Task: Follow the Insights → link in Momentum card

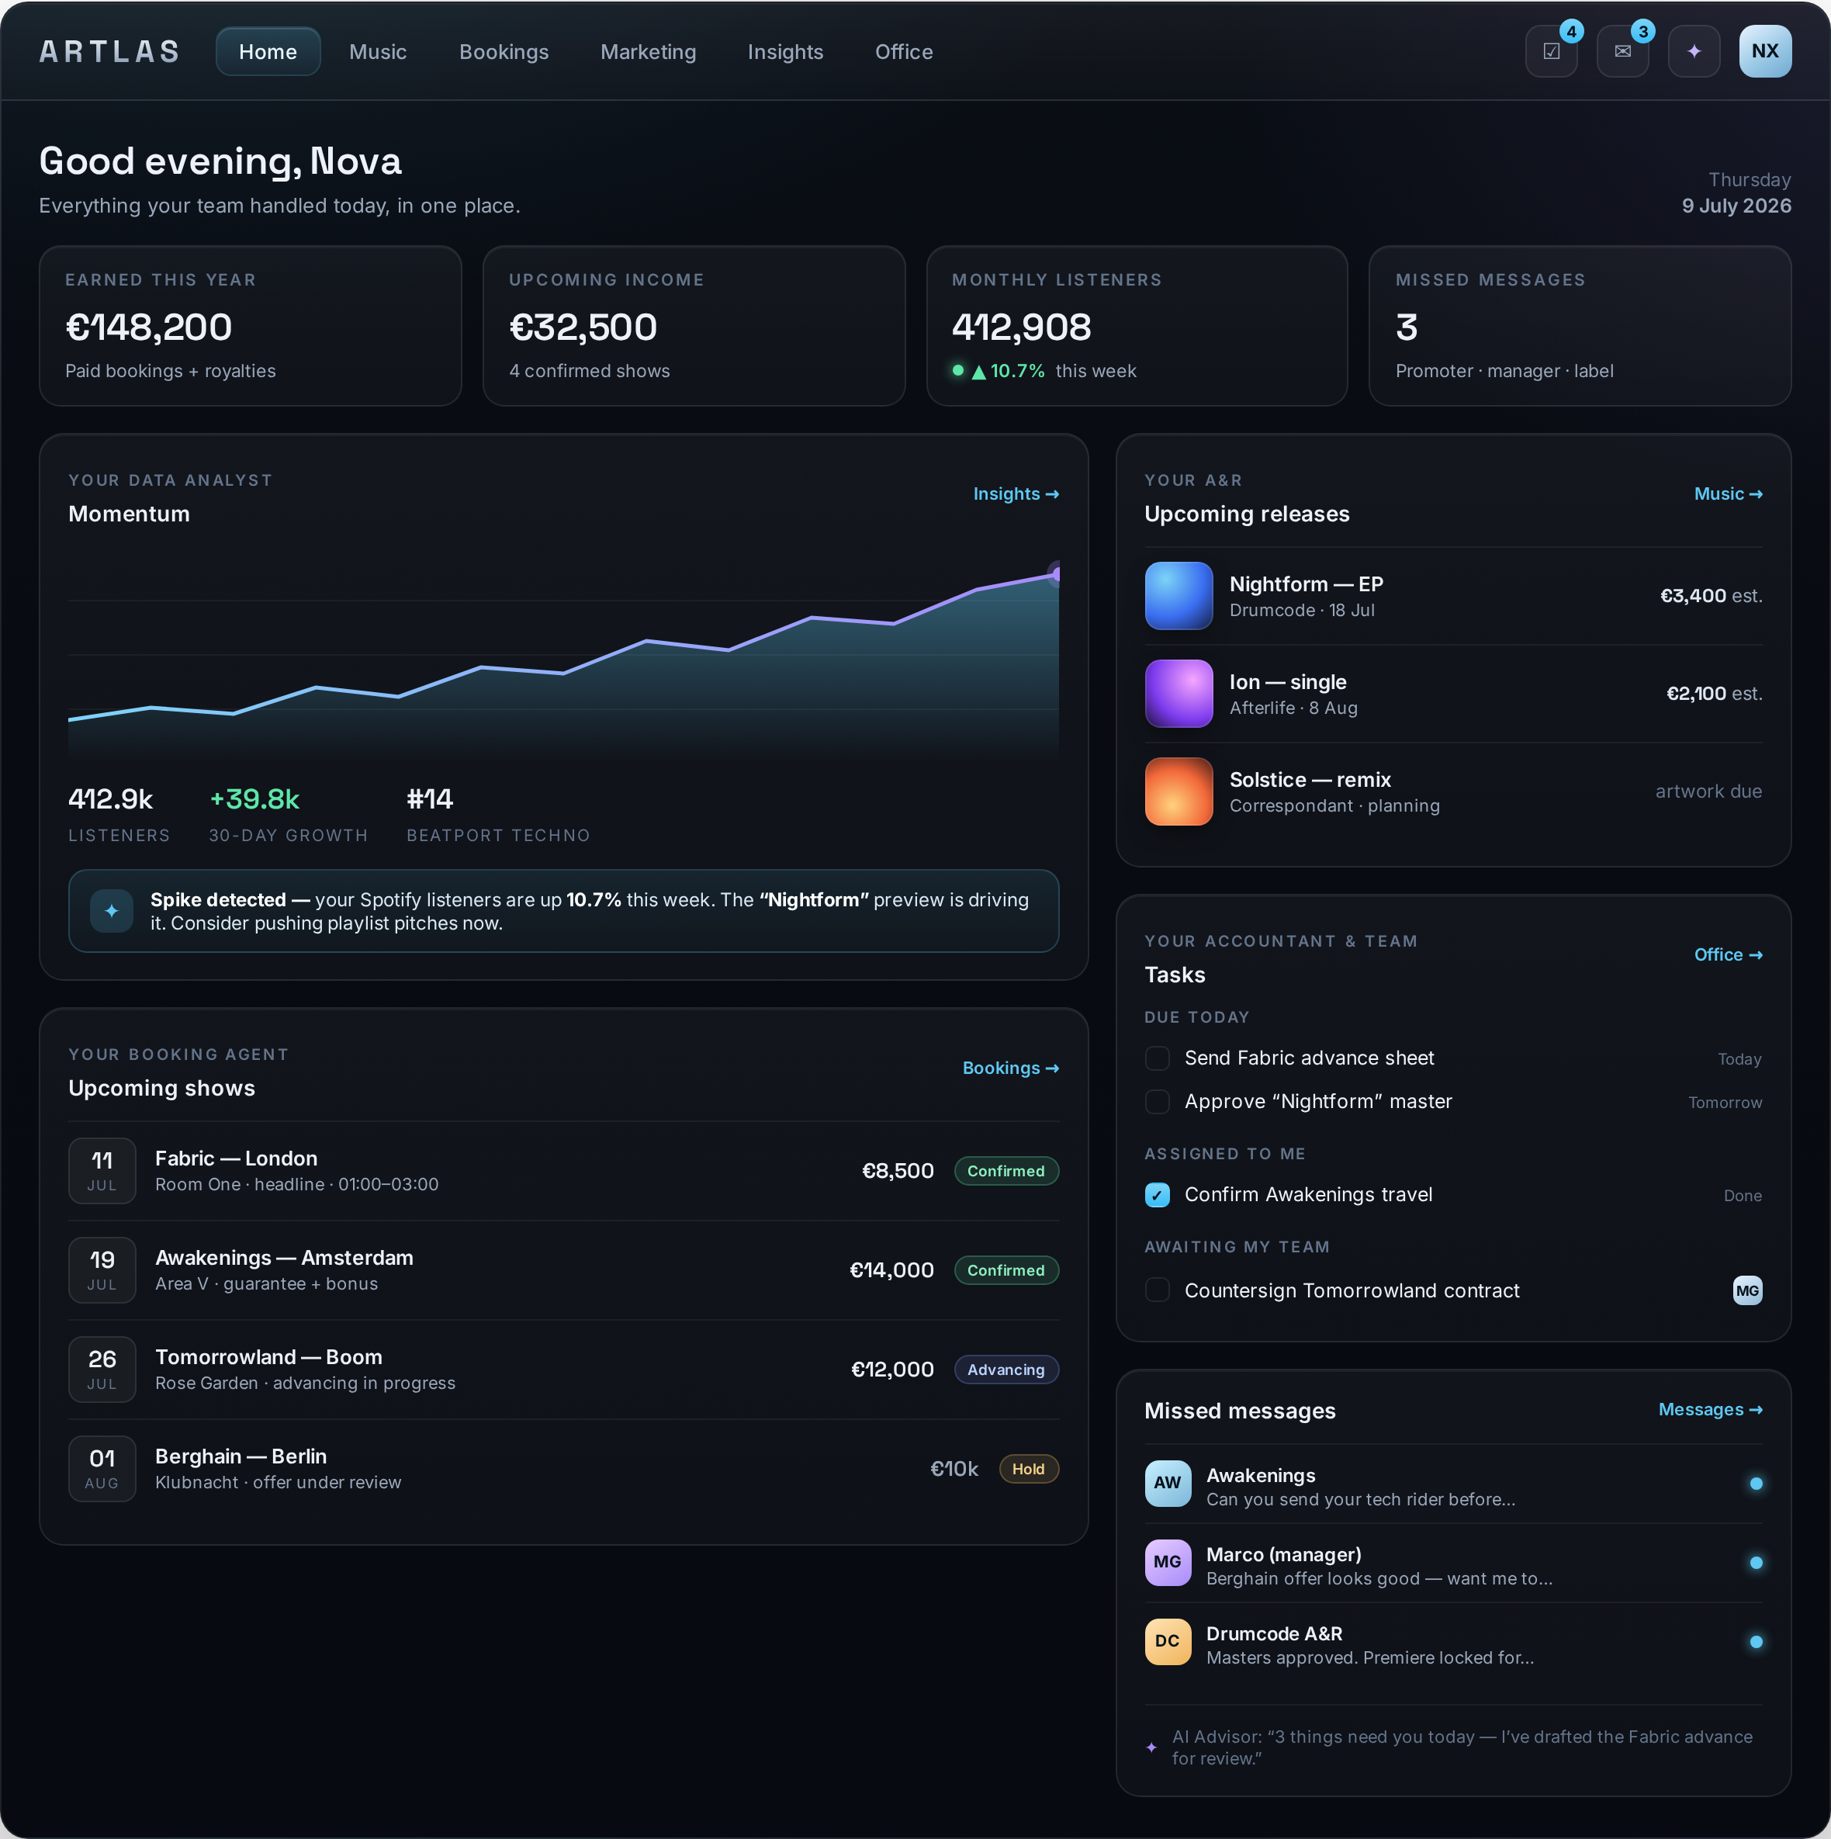Action: coord(1016,494)
